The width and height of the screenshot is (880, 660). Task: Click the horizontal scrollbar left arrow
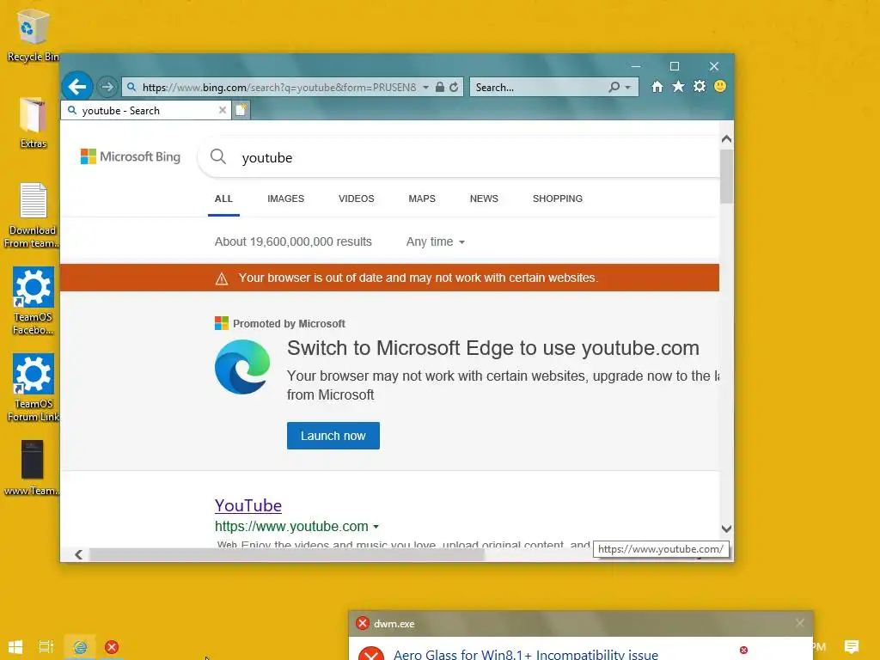coord(78,554)
